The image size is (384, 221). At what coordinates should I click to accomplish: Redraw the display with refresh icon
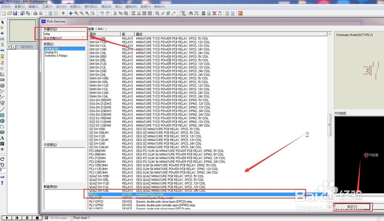pyautogui.click(x=50, y=13)
